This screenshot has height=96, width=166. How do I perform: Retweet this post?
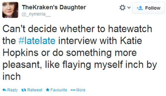tap(32, 90)
